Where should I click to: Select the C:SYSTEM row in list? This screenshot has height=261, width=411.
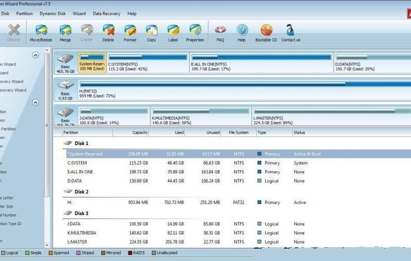(238, 163)
